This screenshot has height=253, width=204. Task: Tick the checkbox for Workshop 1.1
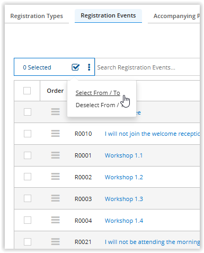point(28,155)
